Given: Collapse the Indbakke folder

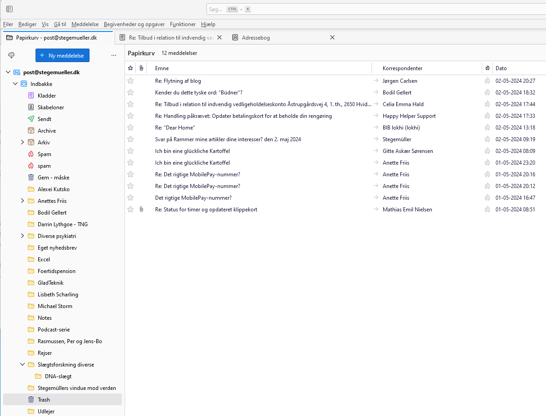Looking at the screenshot, I should click(x=15, y=84).
